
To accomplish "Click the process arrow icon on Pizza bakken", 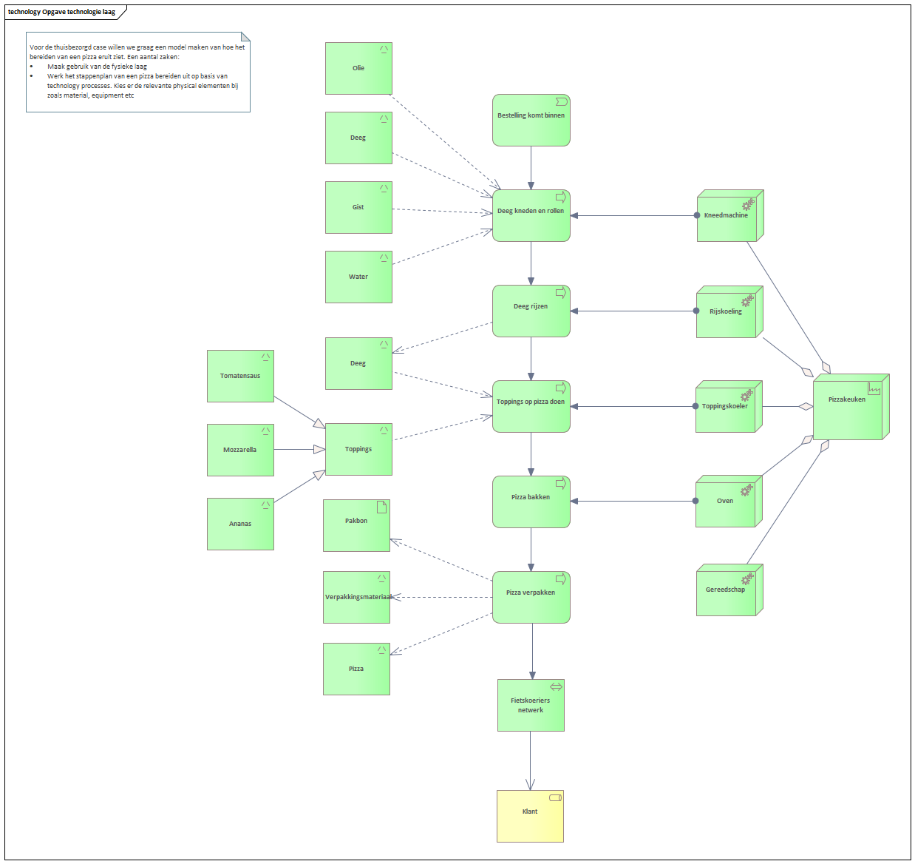I will 561,483.
